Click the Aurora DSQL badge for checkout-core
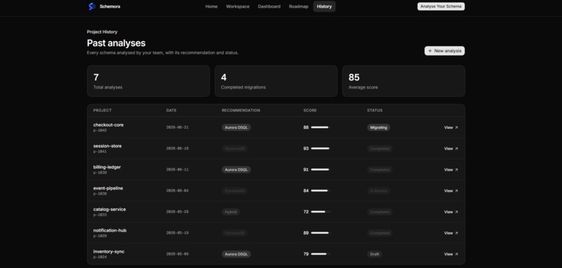This screenshot has height=268, width=562. pos(236,127)
